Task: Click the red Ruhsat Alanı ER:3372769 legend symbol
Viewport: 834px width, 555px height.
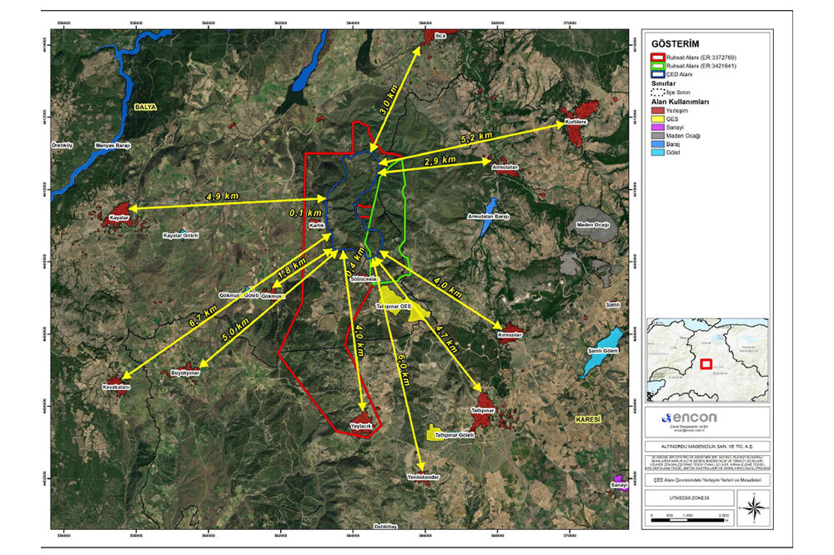Action: click(x=659, y=56)
